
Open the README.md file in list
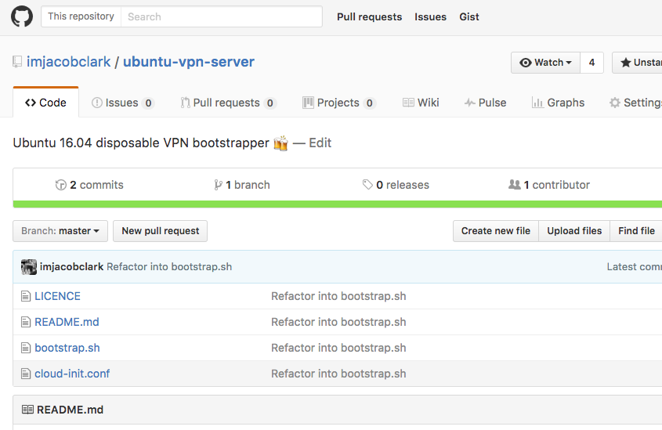tap(67, 322)
